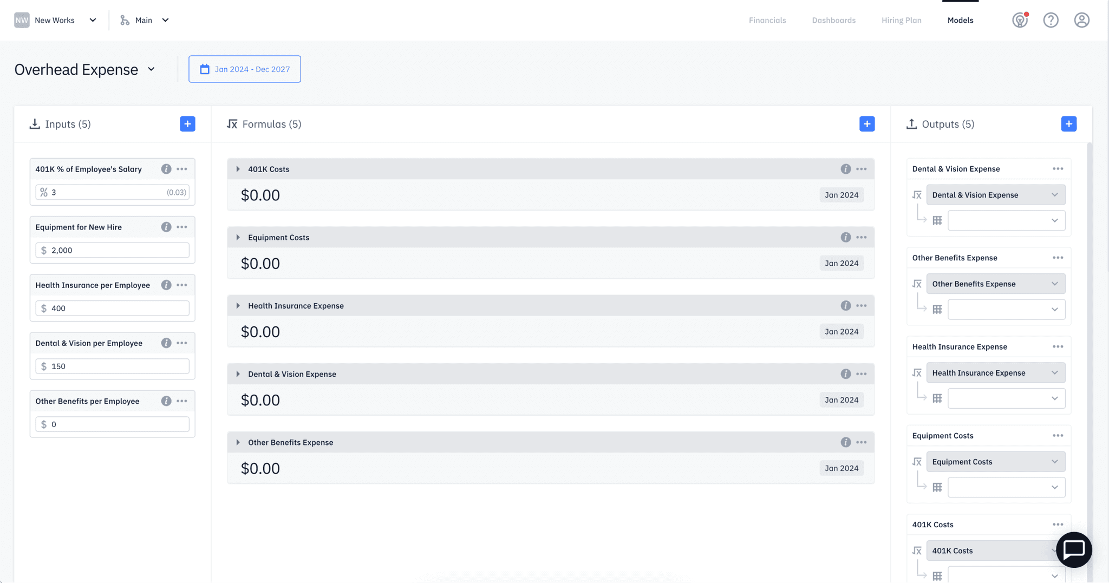The width and height of the screenshot is (1109, 583).
Task: Expand the Other Benefits Expense formula
Action: 238,442
